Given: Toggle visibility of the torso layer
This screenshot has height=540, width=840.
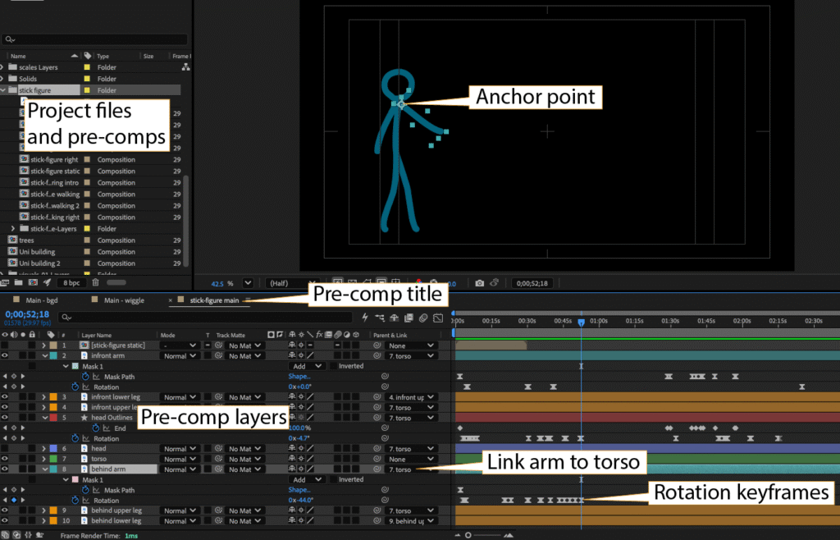Looking at the screenshot, I should 6,459.
